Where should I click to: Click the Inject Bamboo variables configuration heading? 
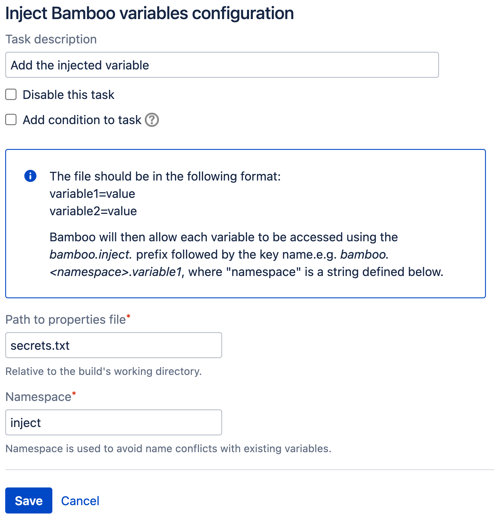pos(150,13)
